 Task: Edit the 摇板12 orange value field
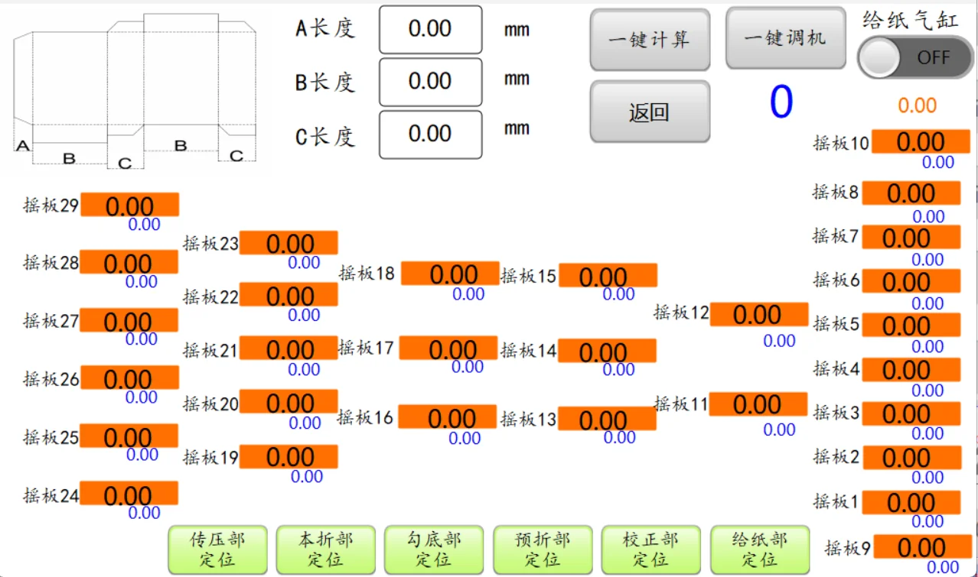point(759,314)
